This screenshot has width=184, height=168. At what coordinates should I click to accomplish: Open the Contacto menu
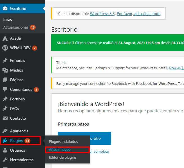point(23,118)
